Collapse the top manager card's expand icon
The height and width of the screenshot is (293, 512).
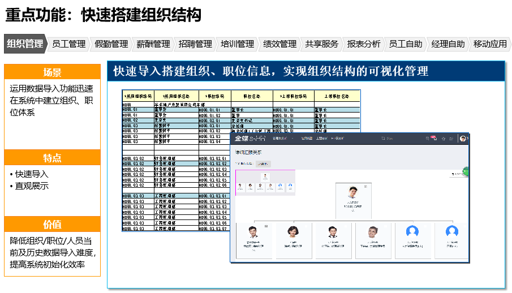pos(365,187)
